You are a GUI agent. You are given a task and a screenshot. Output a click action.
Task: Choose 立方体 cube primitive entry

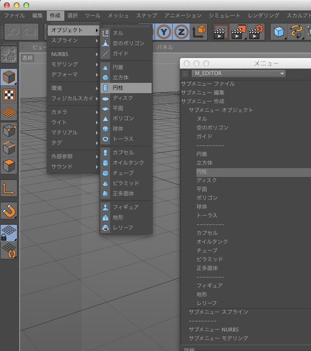pos(126,78)
